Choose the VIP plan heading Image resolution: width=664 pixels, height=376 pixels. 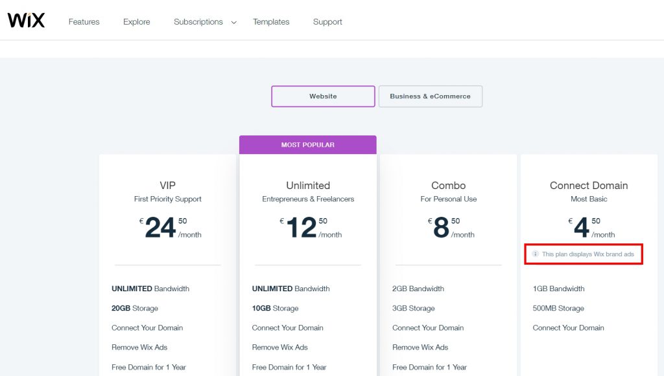pos(168,186)
